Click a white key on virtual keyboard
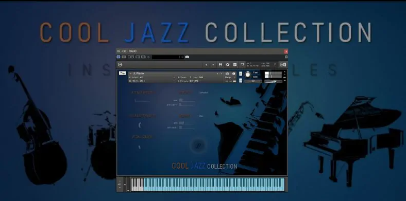The width and height of the screenshot is (406, 201). pyautogui.click(x=133, y=188)
